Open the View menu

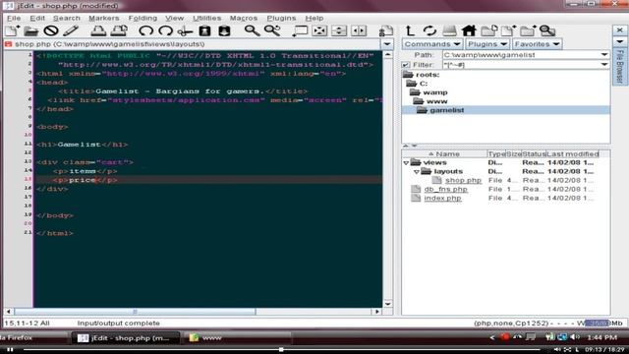point(175,18)
